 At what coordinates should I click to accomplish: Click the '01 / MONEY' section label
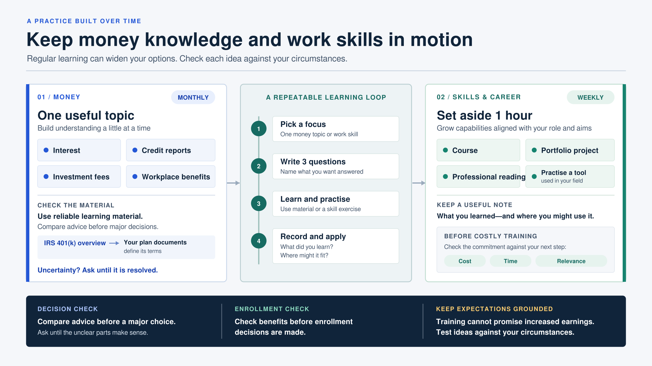59,97
